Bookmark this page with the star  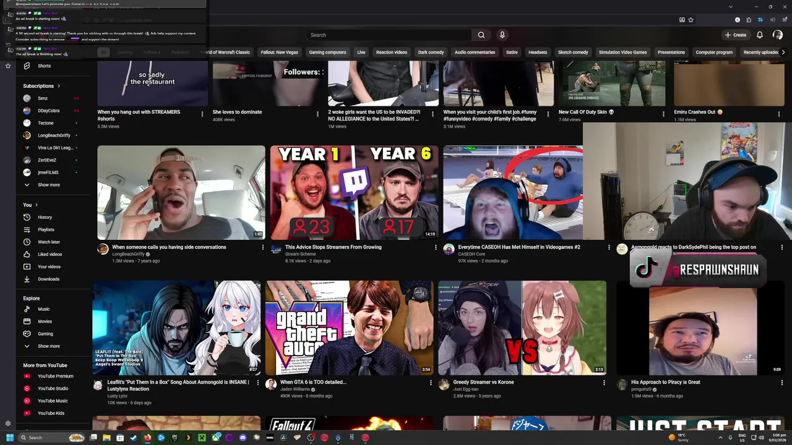coord(691,20)
